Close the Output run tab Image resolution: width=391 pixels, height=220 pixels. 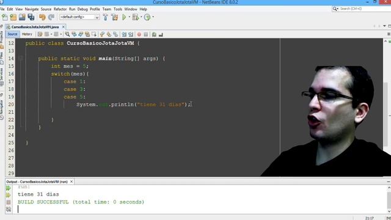[x=71, y=182]
